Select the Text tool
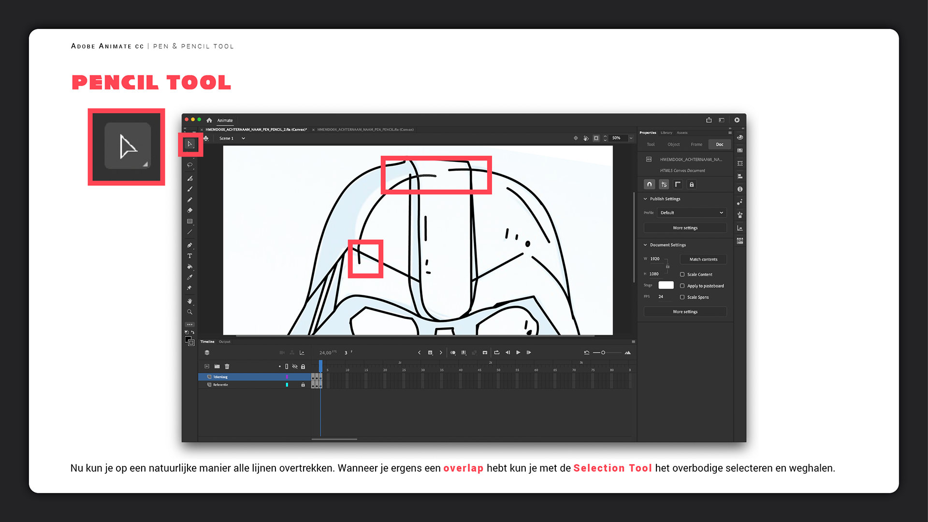 (x=190, y=256)
